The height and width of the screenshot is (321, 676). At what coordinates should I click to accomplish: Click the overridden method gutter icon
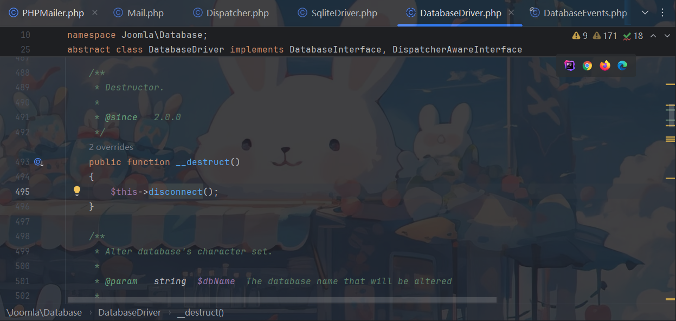[38, 162]
